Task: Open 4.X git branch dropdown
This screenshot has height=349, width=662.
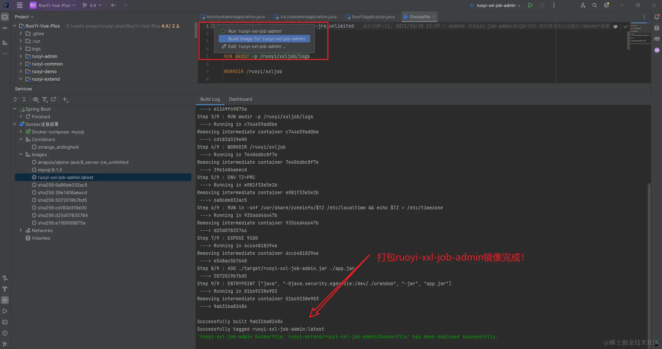Action: pyautogui.click(x=92, y=5)
